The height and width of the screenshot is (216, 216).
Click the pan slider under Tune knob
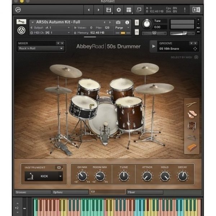coord(154,33)
